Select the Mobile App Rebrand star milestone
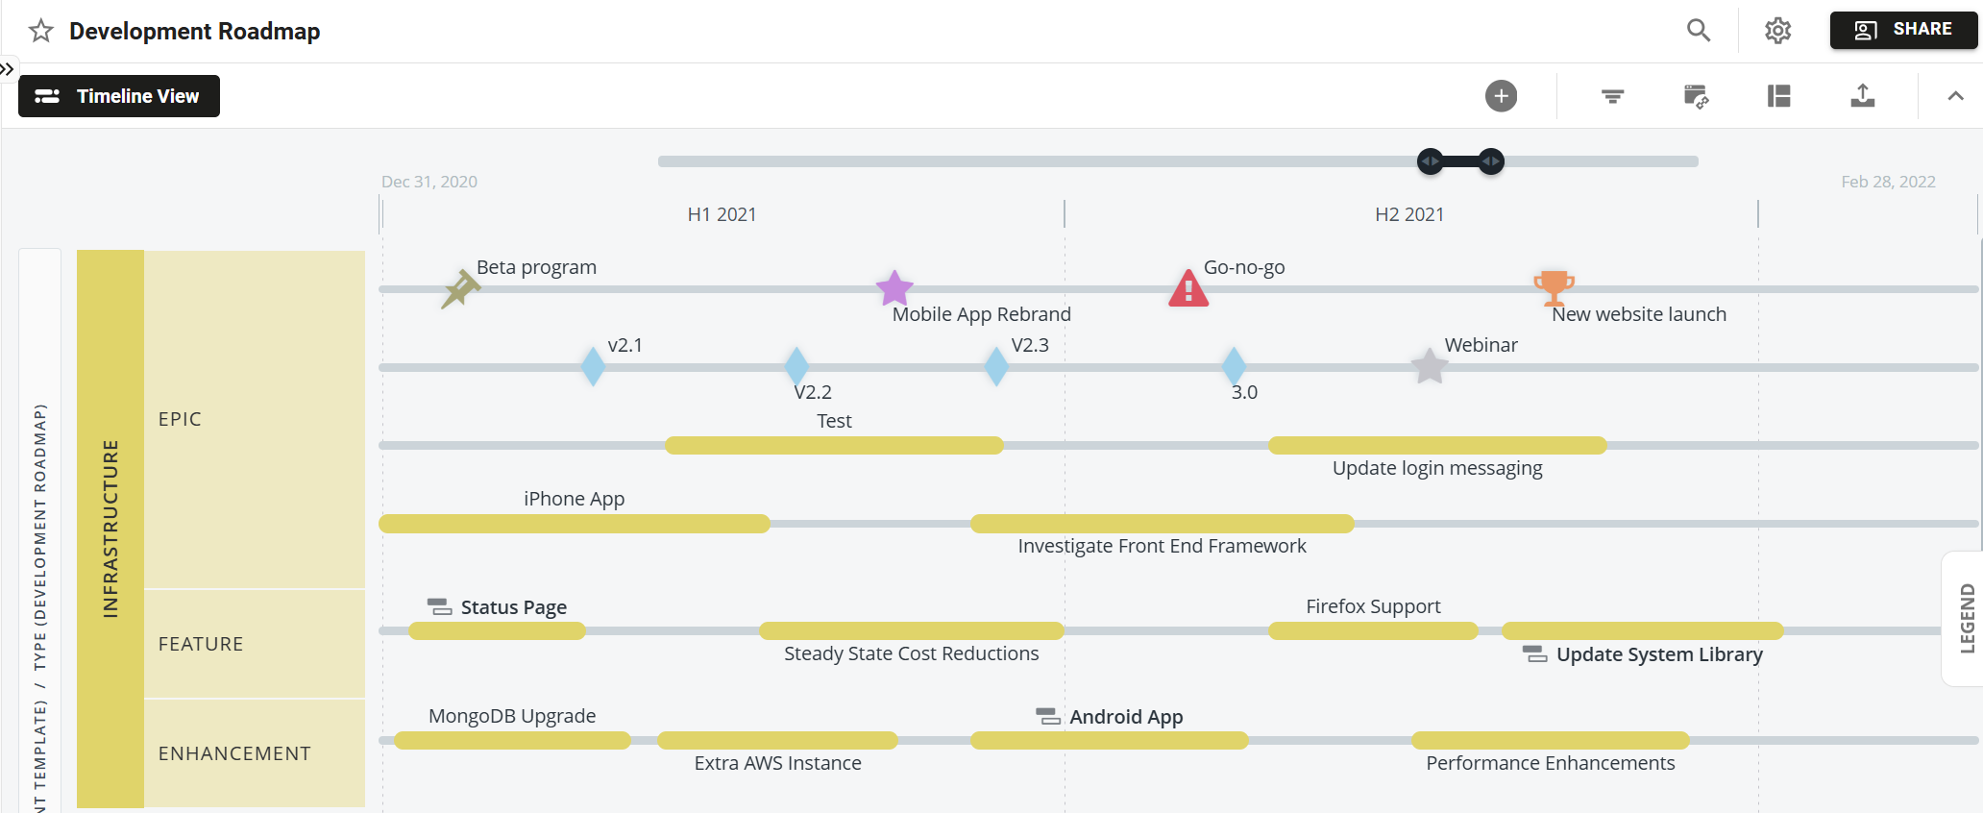This screenshot has height=813, width=1983. 894,287
